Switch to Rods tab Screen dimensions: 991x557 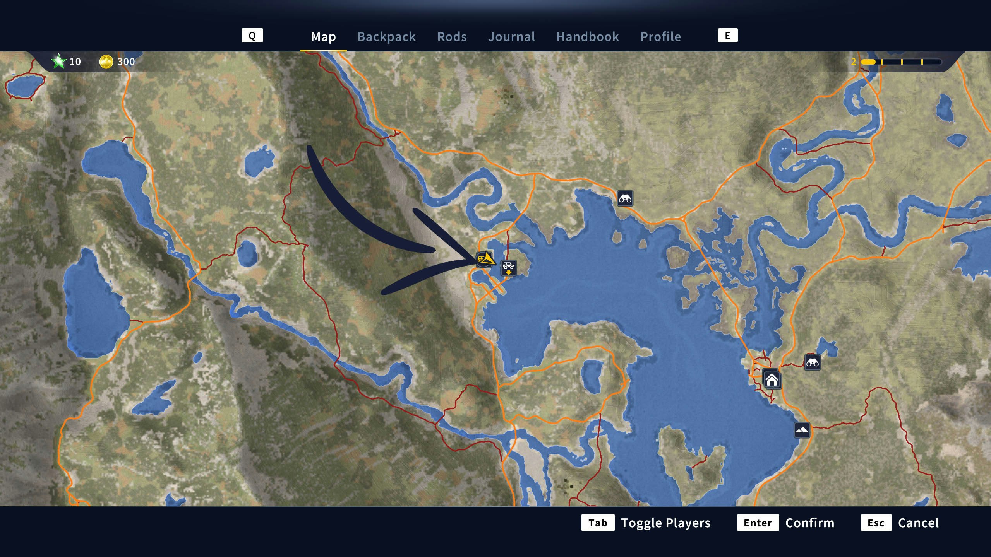pyautogui.click(x=452, y=36)
